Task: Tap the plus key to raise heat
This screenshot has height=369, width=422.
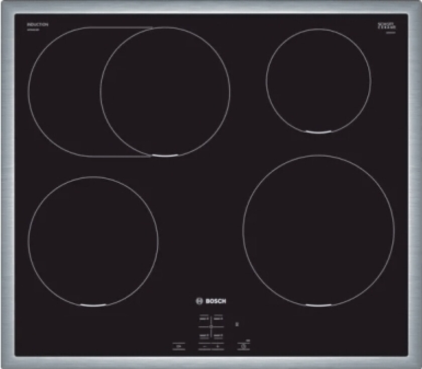Action: (x=218, y=346)
